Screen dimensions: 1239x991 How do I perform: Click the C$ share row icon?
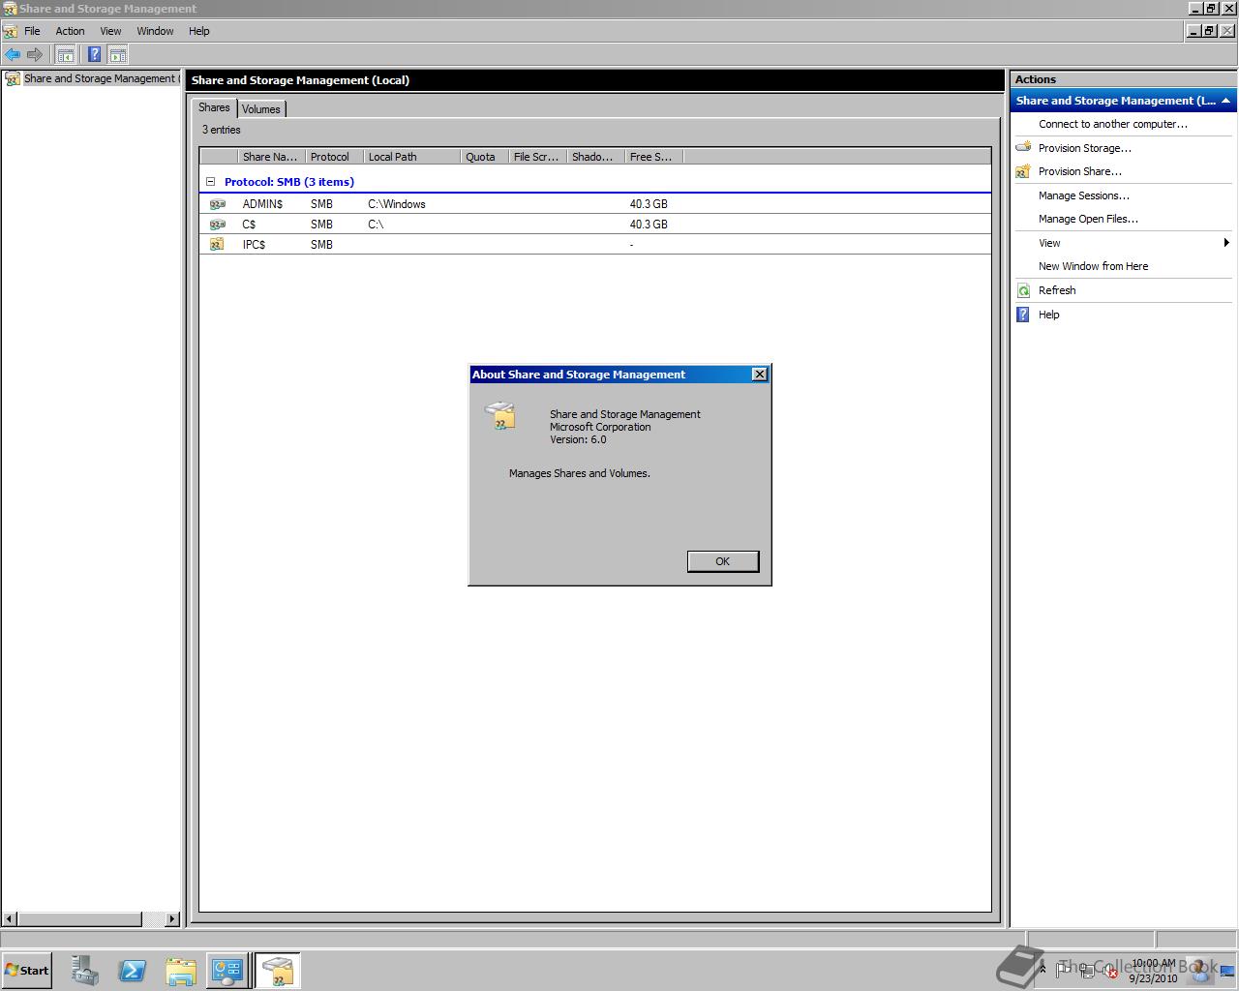tap(217, 225)
